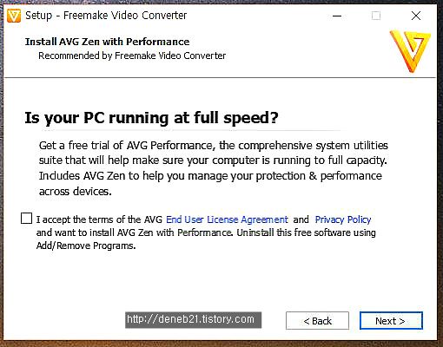Click the "Install AVG Zen with Performance" header
The width and height of the screenshot is (443, 347).
(107, 42)
